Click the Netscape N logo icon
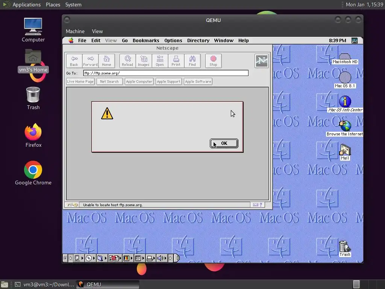Viewport: 385px width, 289px height. pos(262,61)
